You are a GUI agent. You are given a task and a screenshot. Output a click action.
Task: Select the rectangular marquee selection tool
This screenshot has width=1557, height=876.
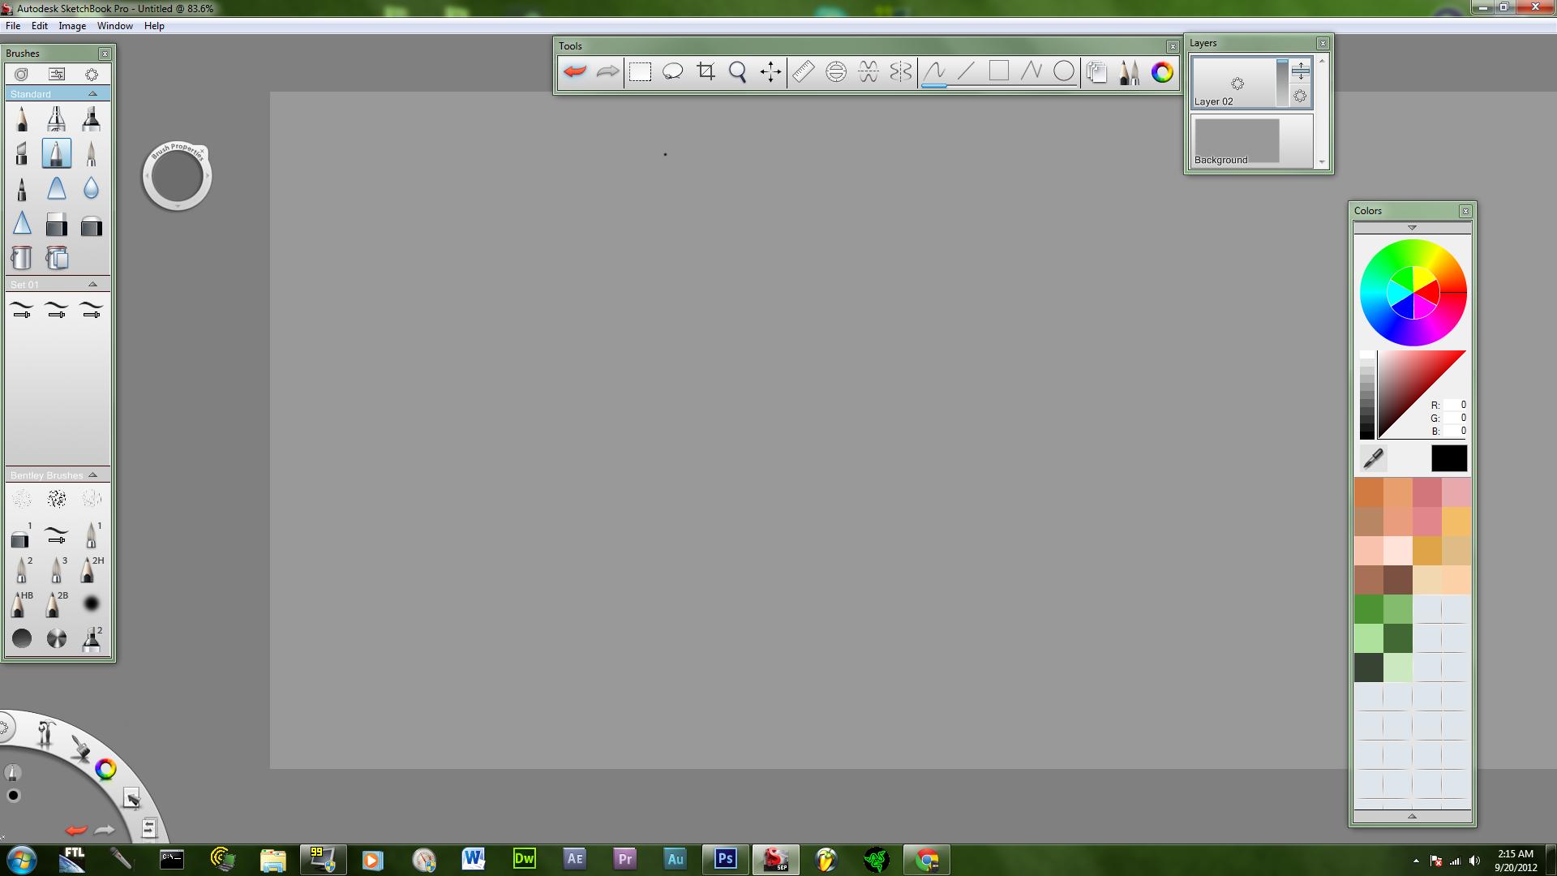pos(641,71)
